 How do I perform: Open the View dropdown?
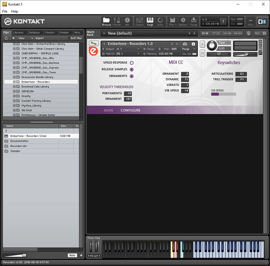pos(25,38)
